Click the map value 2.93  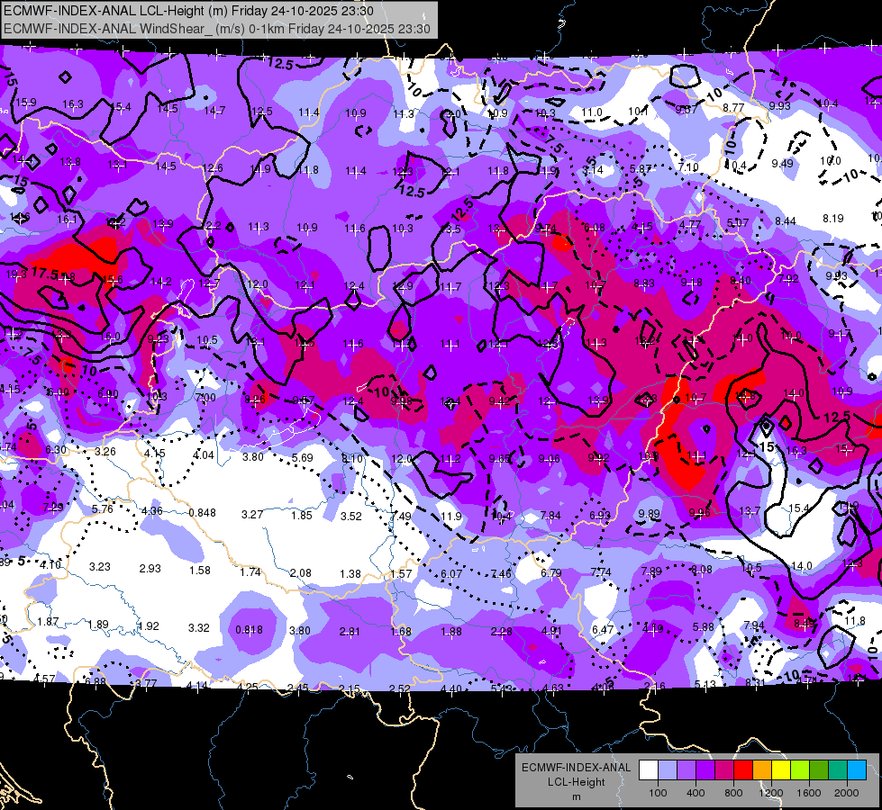click(150, 568)
